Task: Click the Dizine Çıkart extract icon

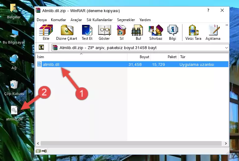Action: click(x=67, y=32)
